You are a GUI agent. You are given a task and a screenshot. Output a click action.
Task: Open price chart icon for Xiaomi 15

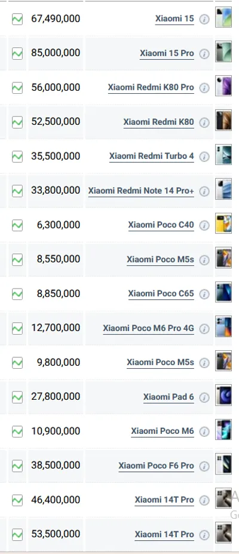17,19
